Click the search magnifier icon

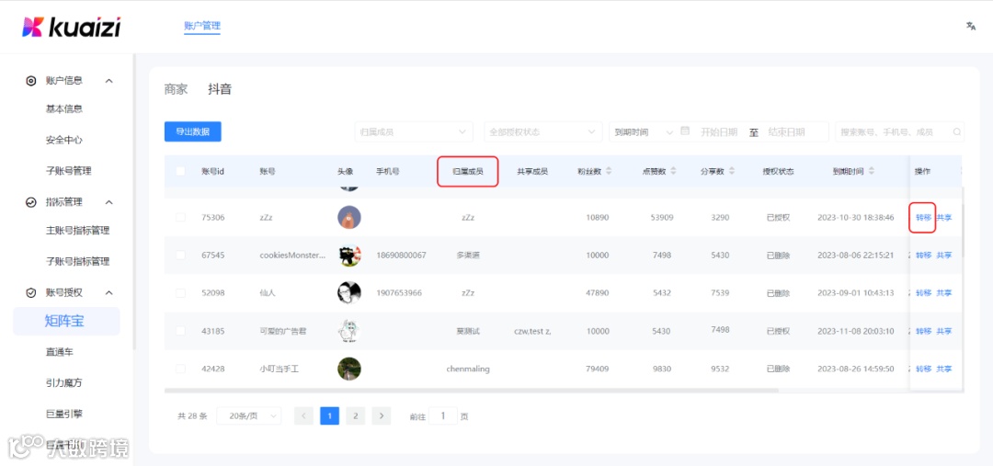tap(957, 132)
